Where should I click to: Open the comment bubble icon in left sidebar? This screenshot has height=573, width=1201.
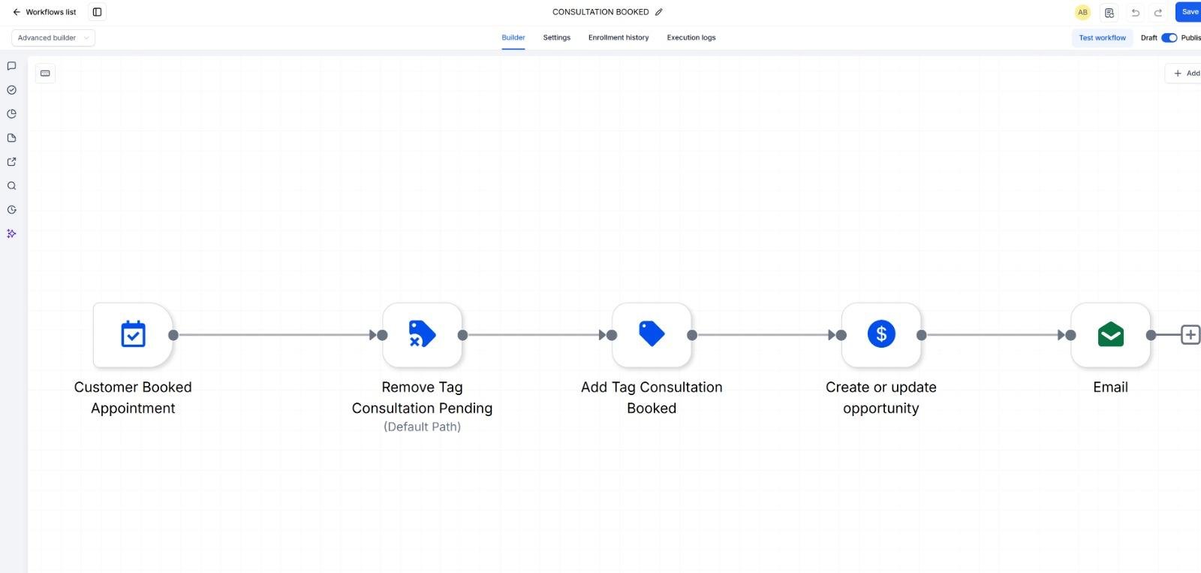[x=11, y=66]
